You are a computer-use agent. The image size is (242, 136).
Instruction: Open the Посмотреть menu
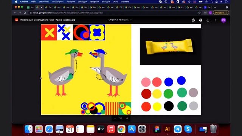[x=58, y=2]
